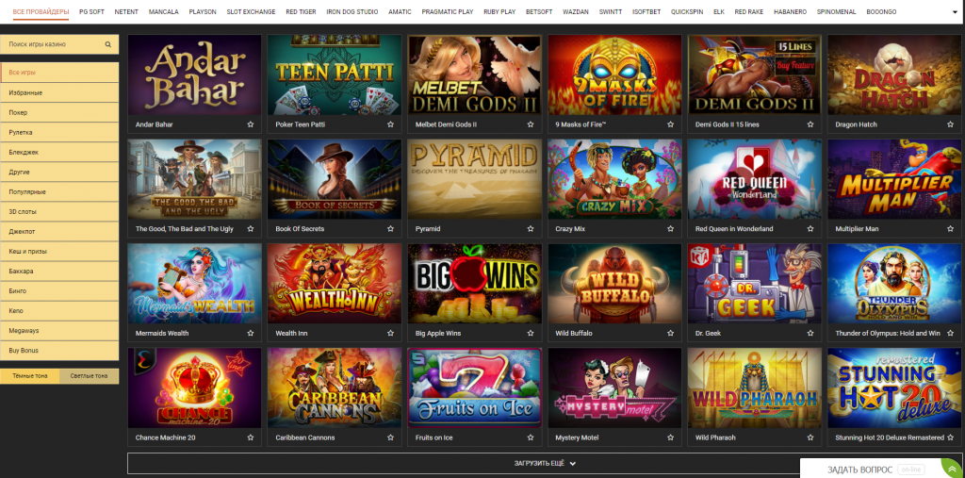
Task: Click the search magnifier icon
Action: [x=108, y=44]
